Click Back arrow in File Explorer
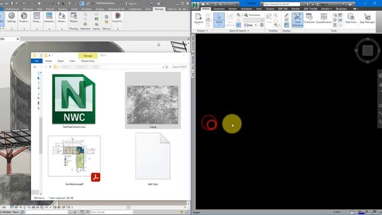Image resolution: width=382 pixels, height=215 pixels. (35, 67)
